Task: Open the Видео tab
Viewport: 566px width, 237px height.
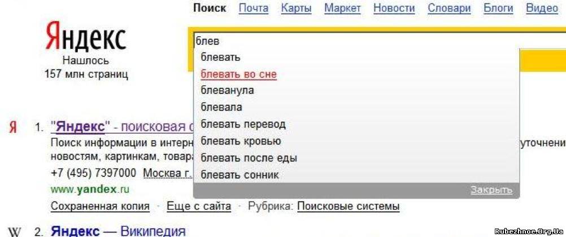Action: 542,8
